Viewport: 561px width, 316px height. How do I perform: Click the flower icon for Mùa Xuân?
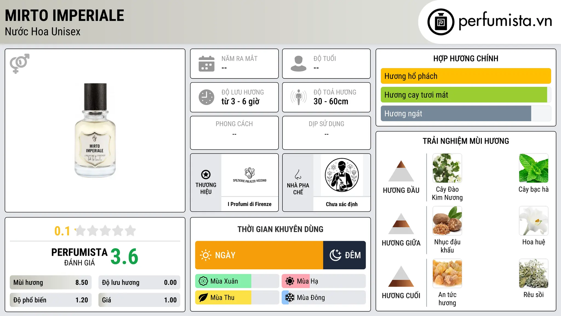pos(203,281)
